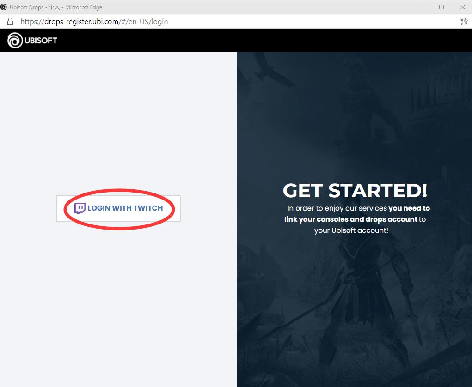The height and width of the screenshot is (387, 472).
Task: Click the Ubisoft swirl logo in header
Action: [15, 40]
